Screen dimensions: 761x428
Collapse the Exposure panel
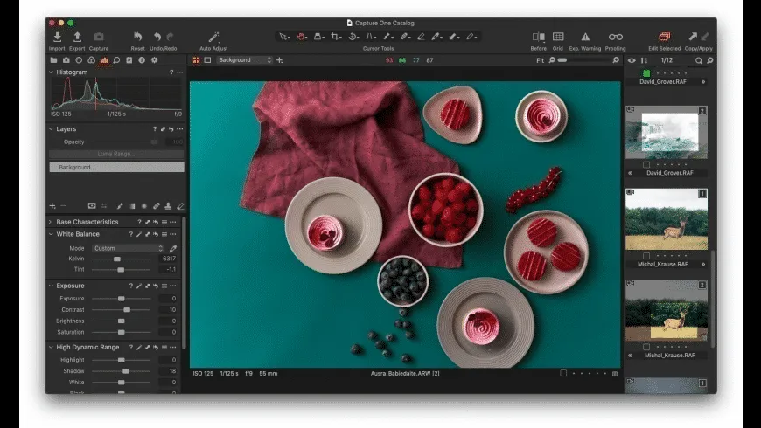coord(51,286)
